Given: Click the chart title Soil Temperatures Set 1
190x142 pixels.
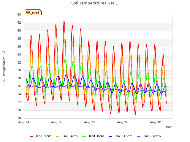Looking at the screenshot, I should pos(95,3).
